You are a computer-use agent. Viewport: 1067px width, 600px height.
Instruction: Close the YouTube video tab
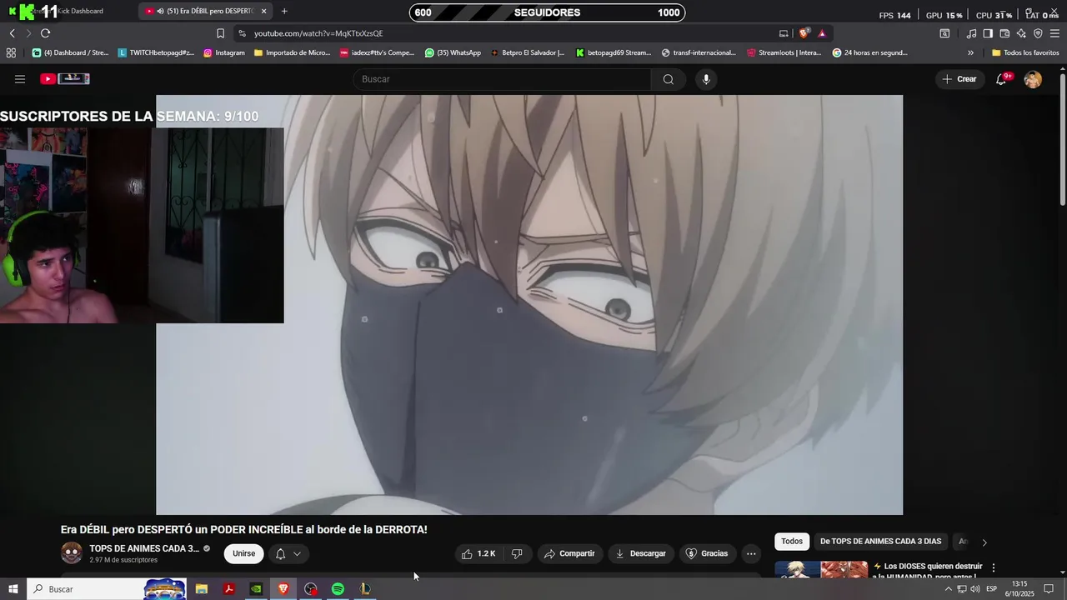264,12
